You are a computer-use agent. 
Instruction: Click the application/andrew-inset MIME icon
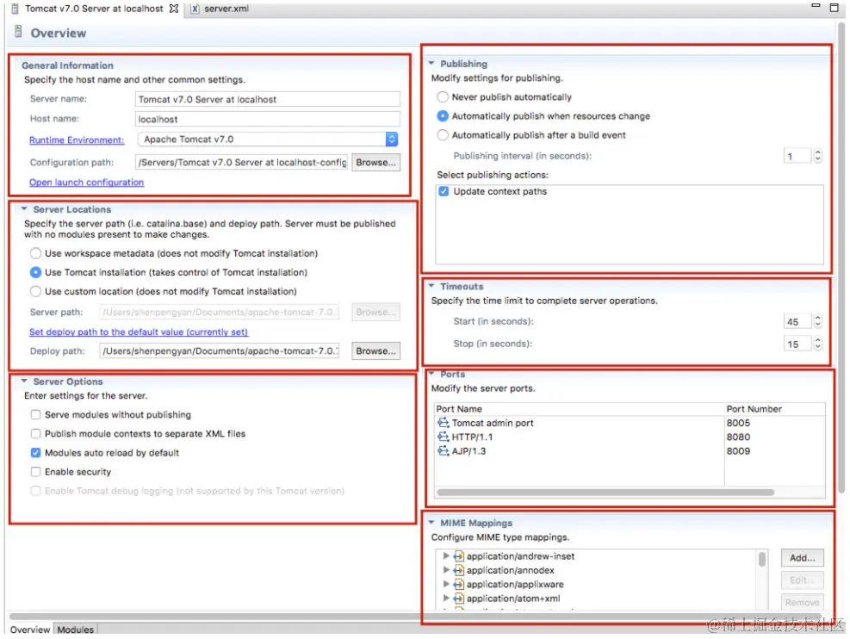click(459, 556)
